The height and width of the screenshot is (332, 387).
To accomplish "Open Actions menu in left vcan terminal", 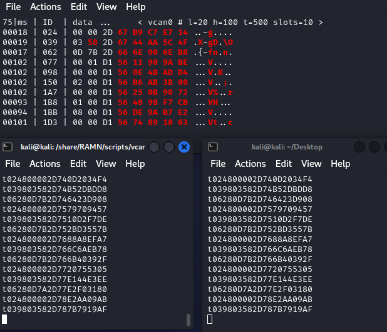I will [46, 164].
